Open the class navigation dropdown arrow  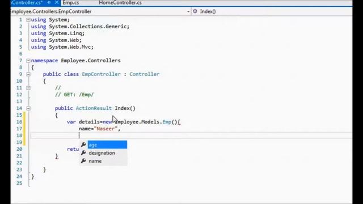(188, 11)
